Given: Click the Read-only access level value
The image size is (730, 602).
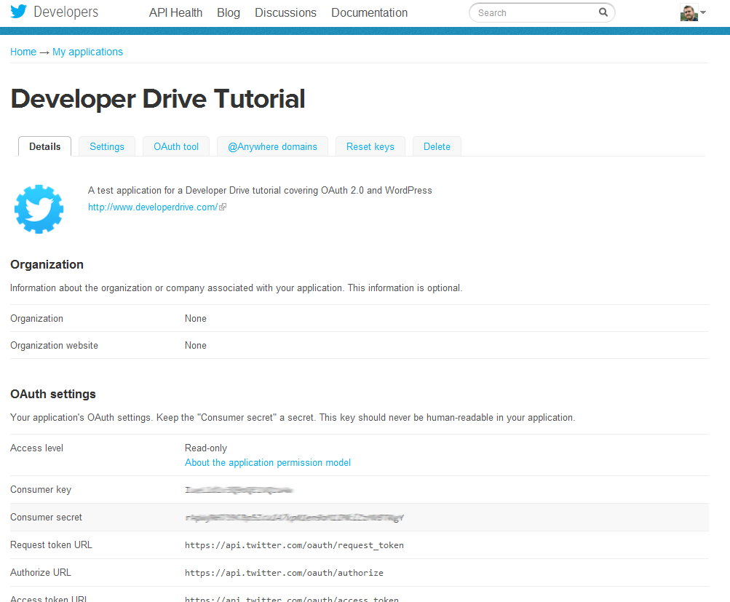Looking at the screenshot, I should pos(206,448).
